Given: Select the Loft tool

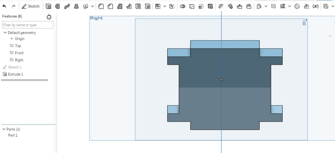Looking at the screenshot, I should coord(76,6).
